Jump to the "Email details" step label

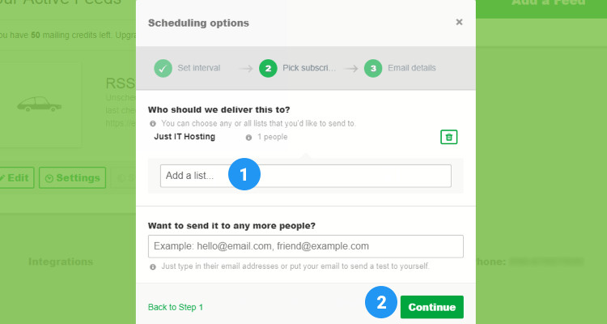pyautogui.click(x=413, y=68)
